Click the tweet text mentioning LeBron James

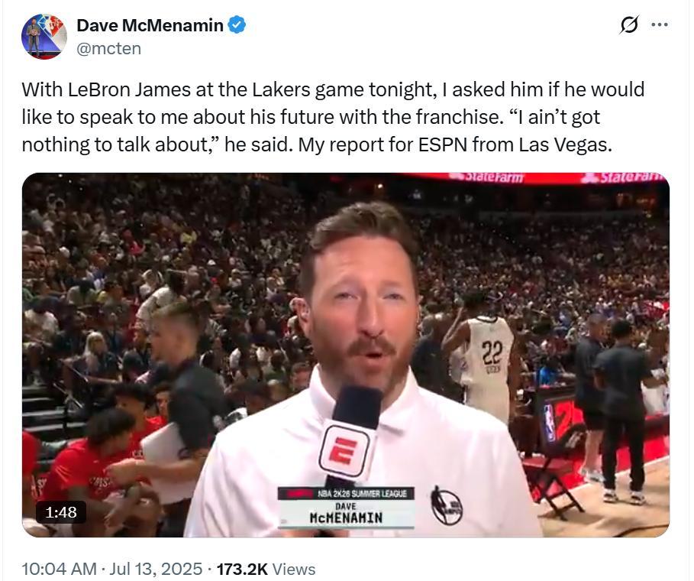(x=333, y=117)
